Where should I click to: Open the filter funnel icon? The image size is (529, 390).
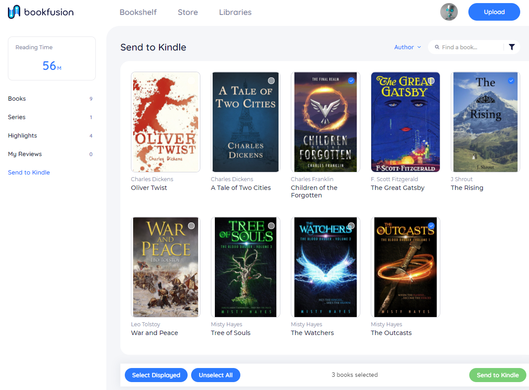[x=512, y=47]
